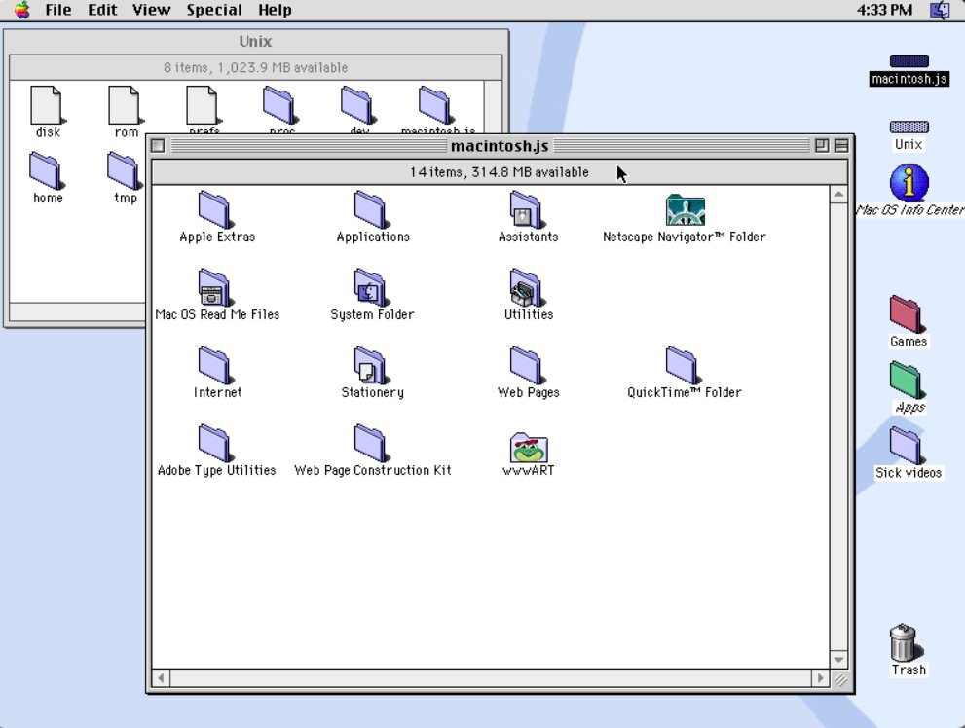The height and width of the screenshot is (728, 965).
Task: Select the dev folder in Unix window
Action: pos(357,105)
